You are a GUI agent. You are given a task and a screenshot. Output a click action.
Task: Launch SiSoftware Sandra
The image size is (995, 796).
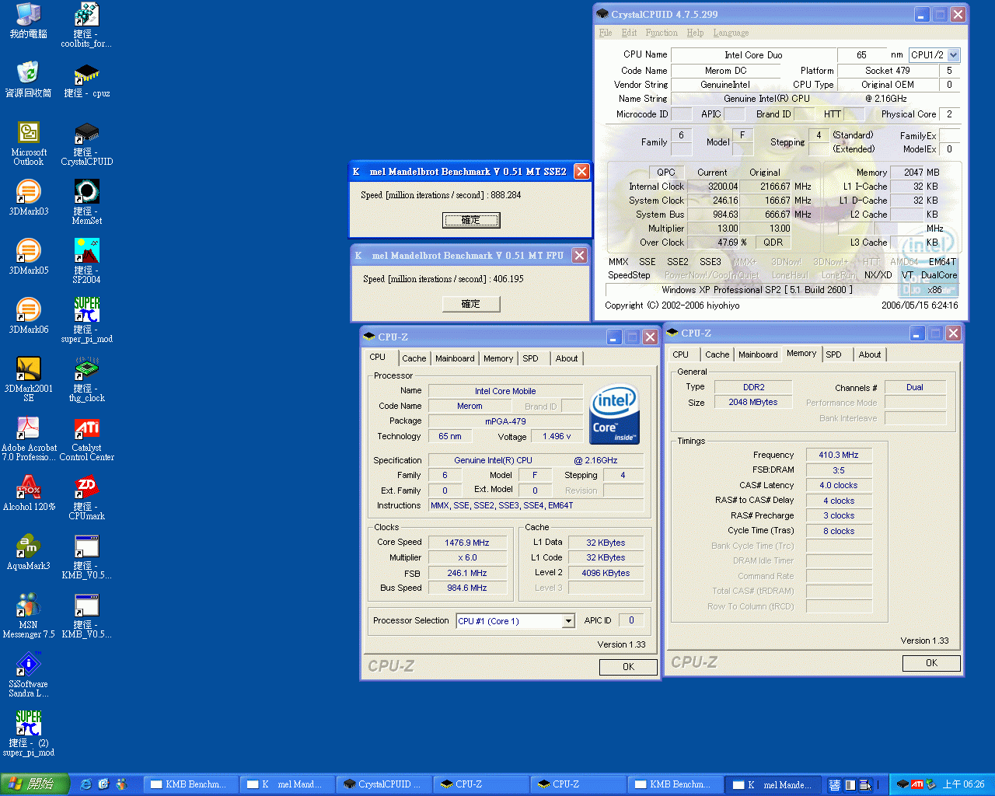tap(28, 665)
